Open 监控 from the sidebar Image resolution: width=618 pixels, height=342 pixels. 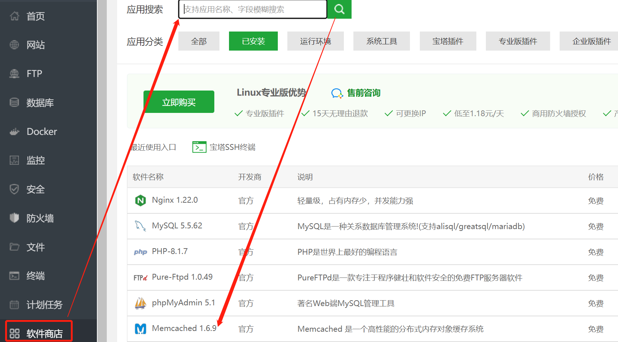point(14,160)
